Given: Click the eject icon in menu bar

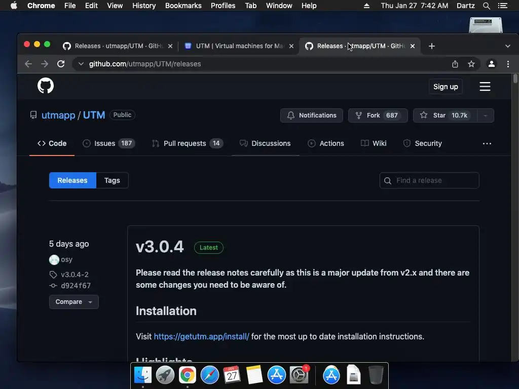Looking at the screenshot, I should tap(366, 6).
